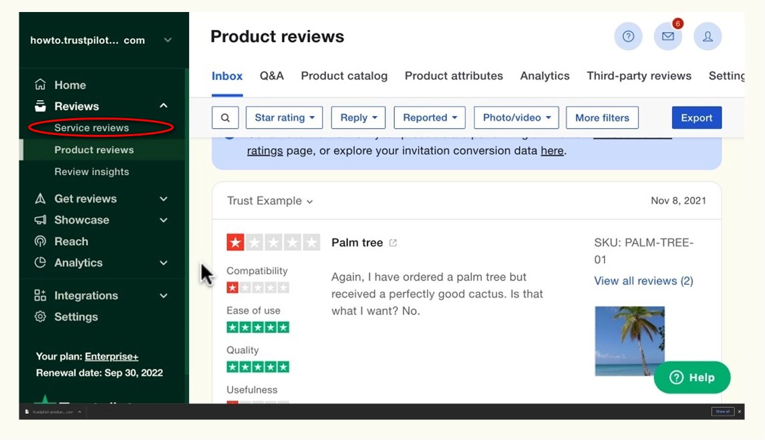Open the Star rating filter dropdown
Screen dimensions: 765x440
(284, 118)
